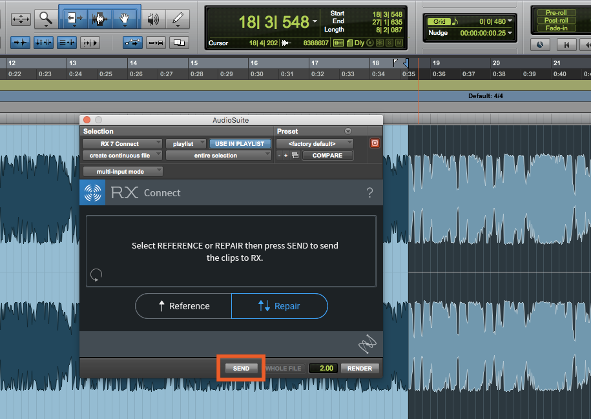Toggle Tab to Transients button

(21, 43)
